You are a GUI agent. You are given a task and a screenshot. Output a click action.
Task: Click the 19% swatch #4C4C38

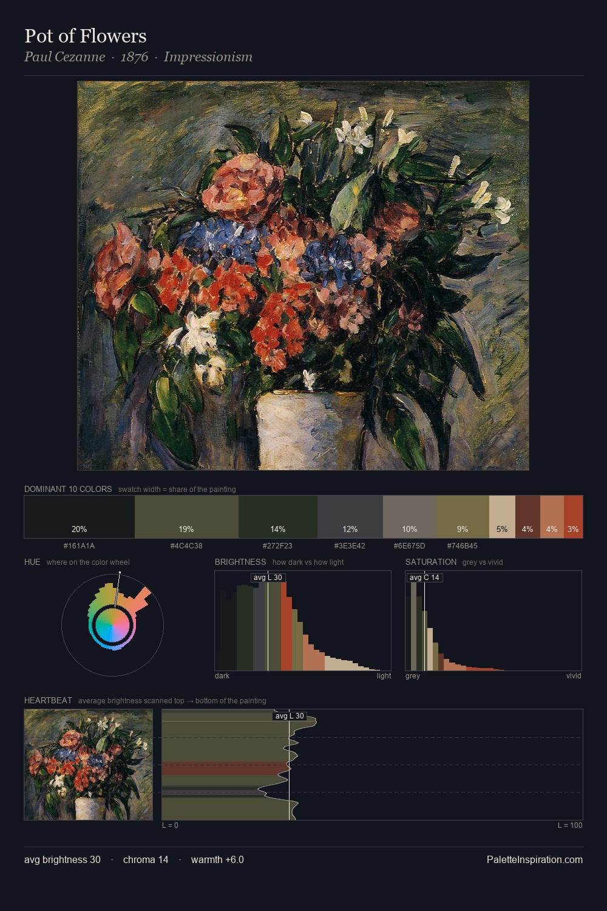click(x=186, y=517)
